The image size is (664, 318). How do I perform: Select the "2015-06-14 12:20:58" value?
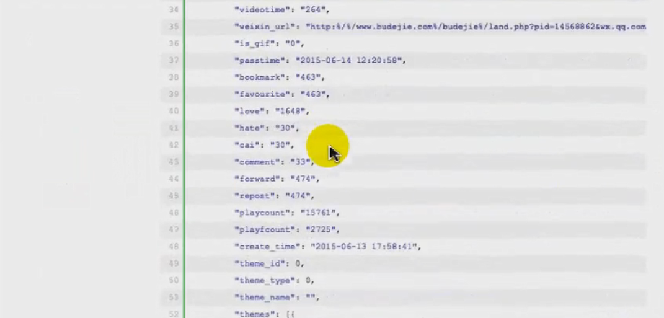pos(348,60)
